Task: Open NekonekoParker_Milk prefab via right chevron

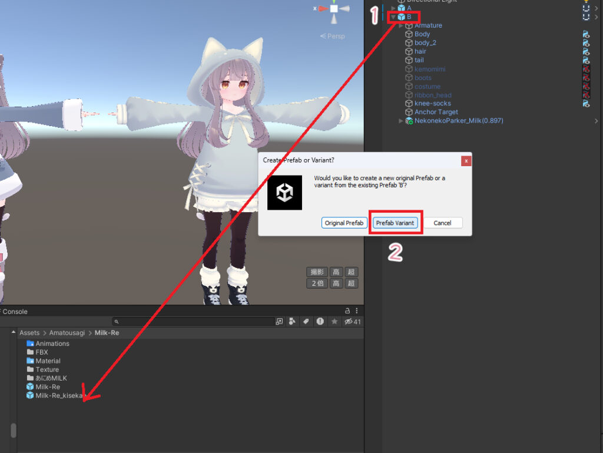Action: (596, 121)
